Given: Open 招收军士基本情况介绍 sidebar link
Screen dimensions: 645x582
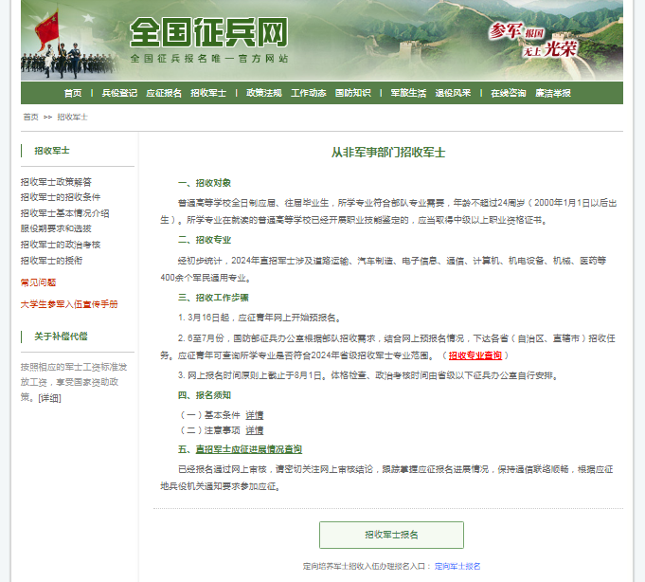Looking at the screenshot, I should 65,213.
